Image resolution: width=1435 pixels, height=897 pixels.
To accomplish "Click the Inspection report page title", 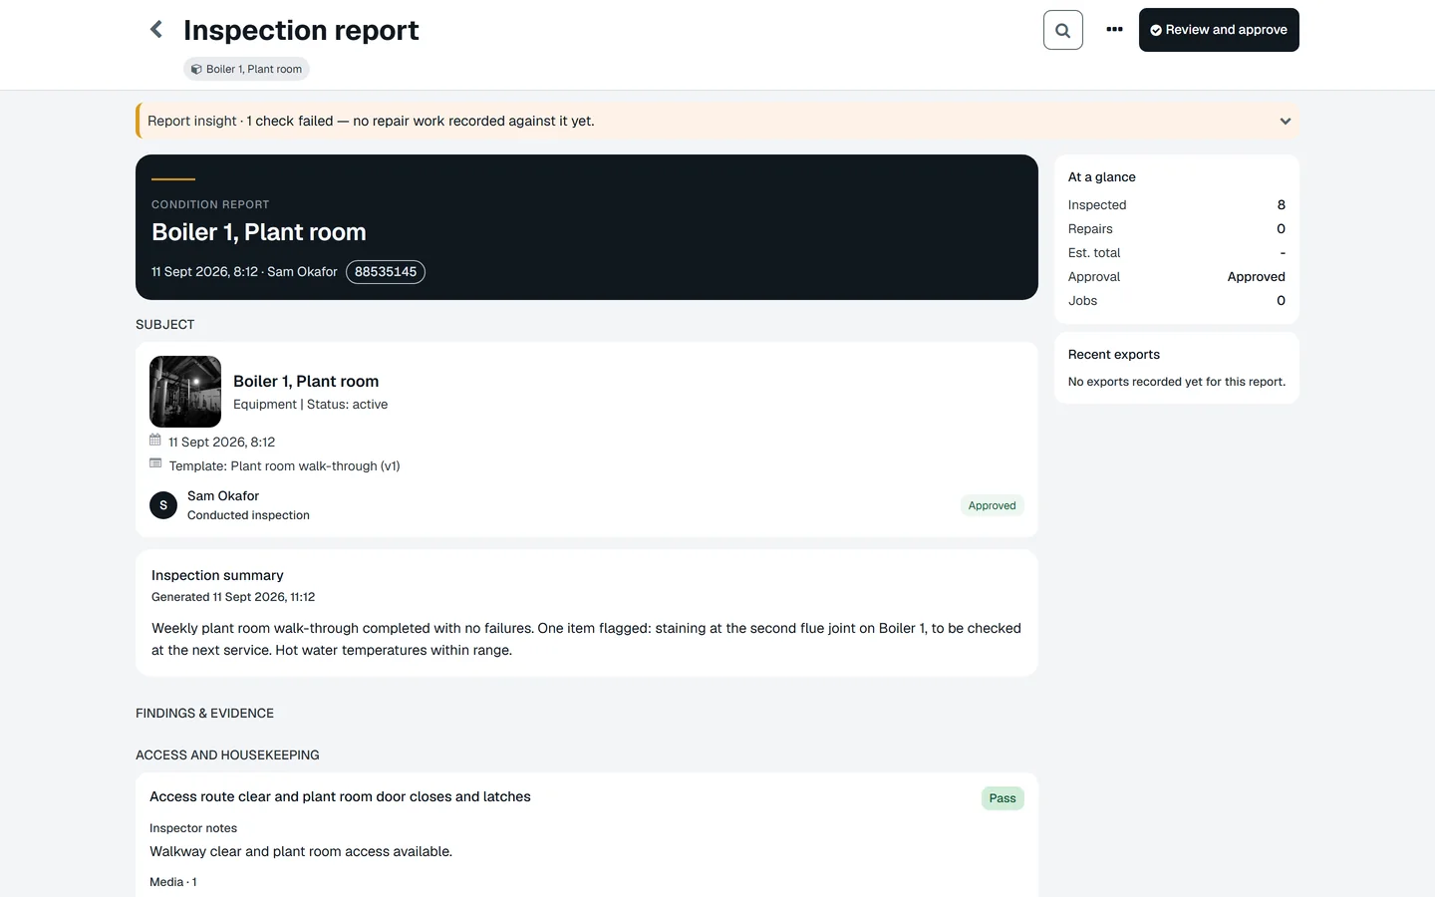I will point(301,30).
